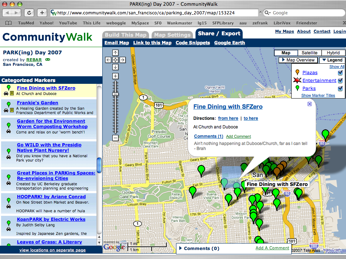
Task: Pan the map right with arrow button
Action: point(122,60)
